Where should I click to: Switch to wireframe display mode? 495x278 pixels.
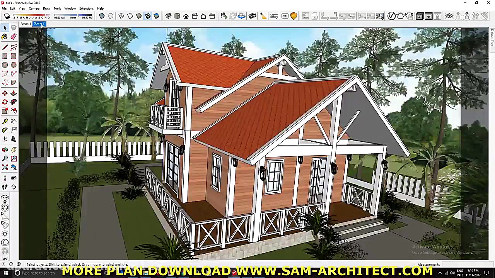click(121, 16)
